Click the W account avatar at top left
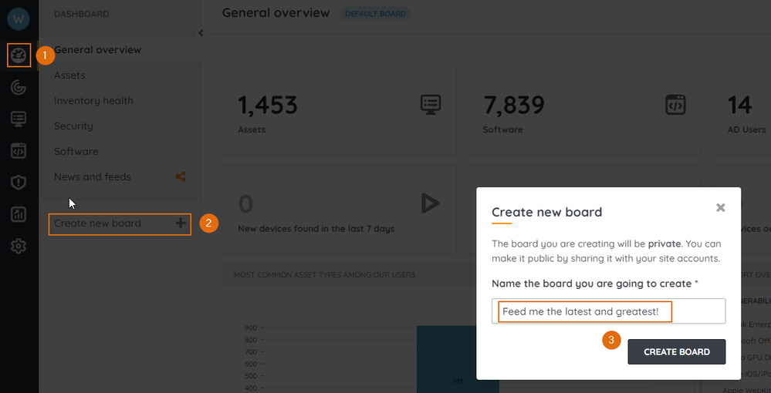Screen dimensions: 771x393 [x=19, y=18]
